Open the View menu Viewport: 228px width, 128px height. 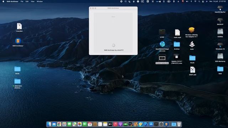[x=32, y=1]
